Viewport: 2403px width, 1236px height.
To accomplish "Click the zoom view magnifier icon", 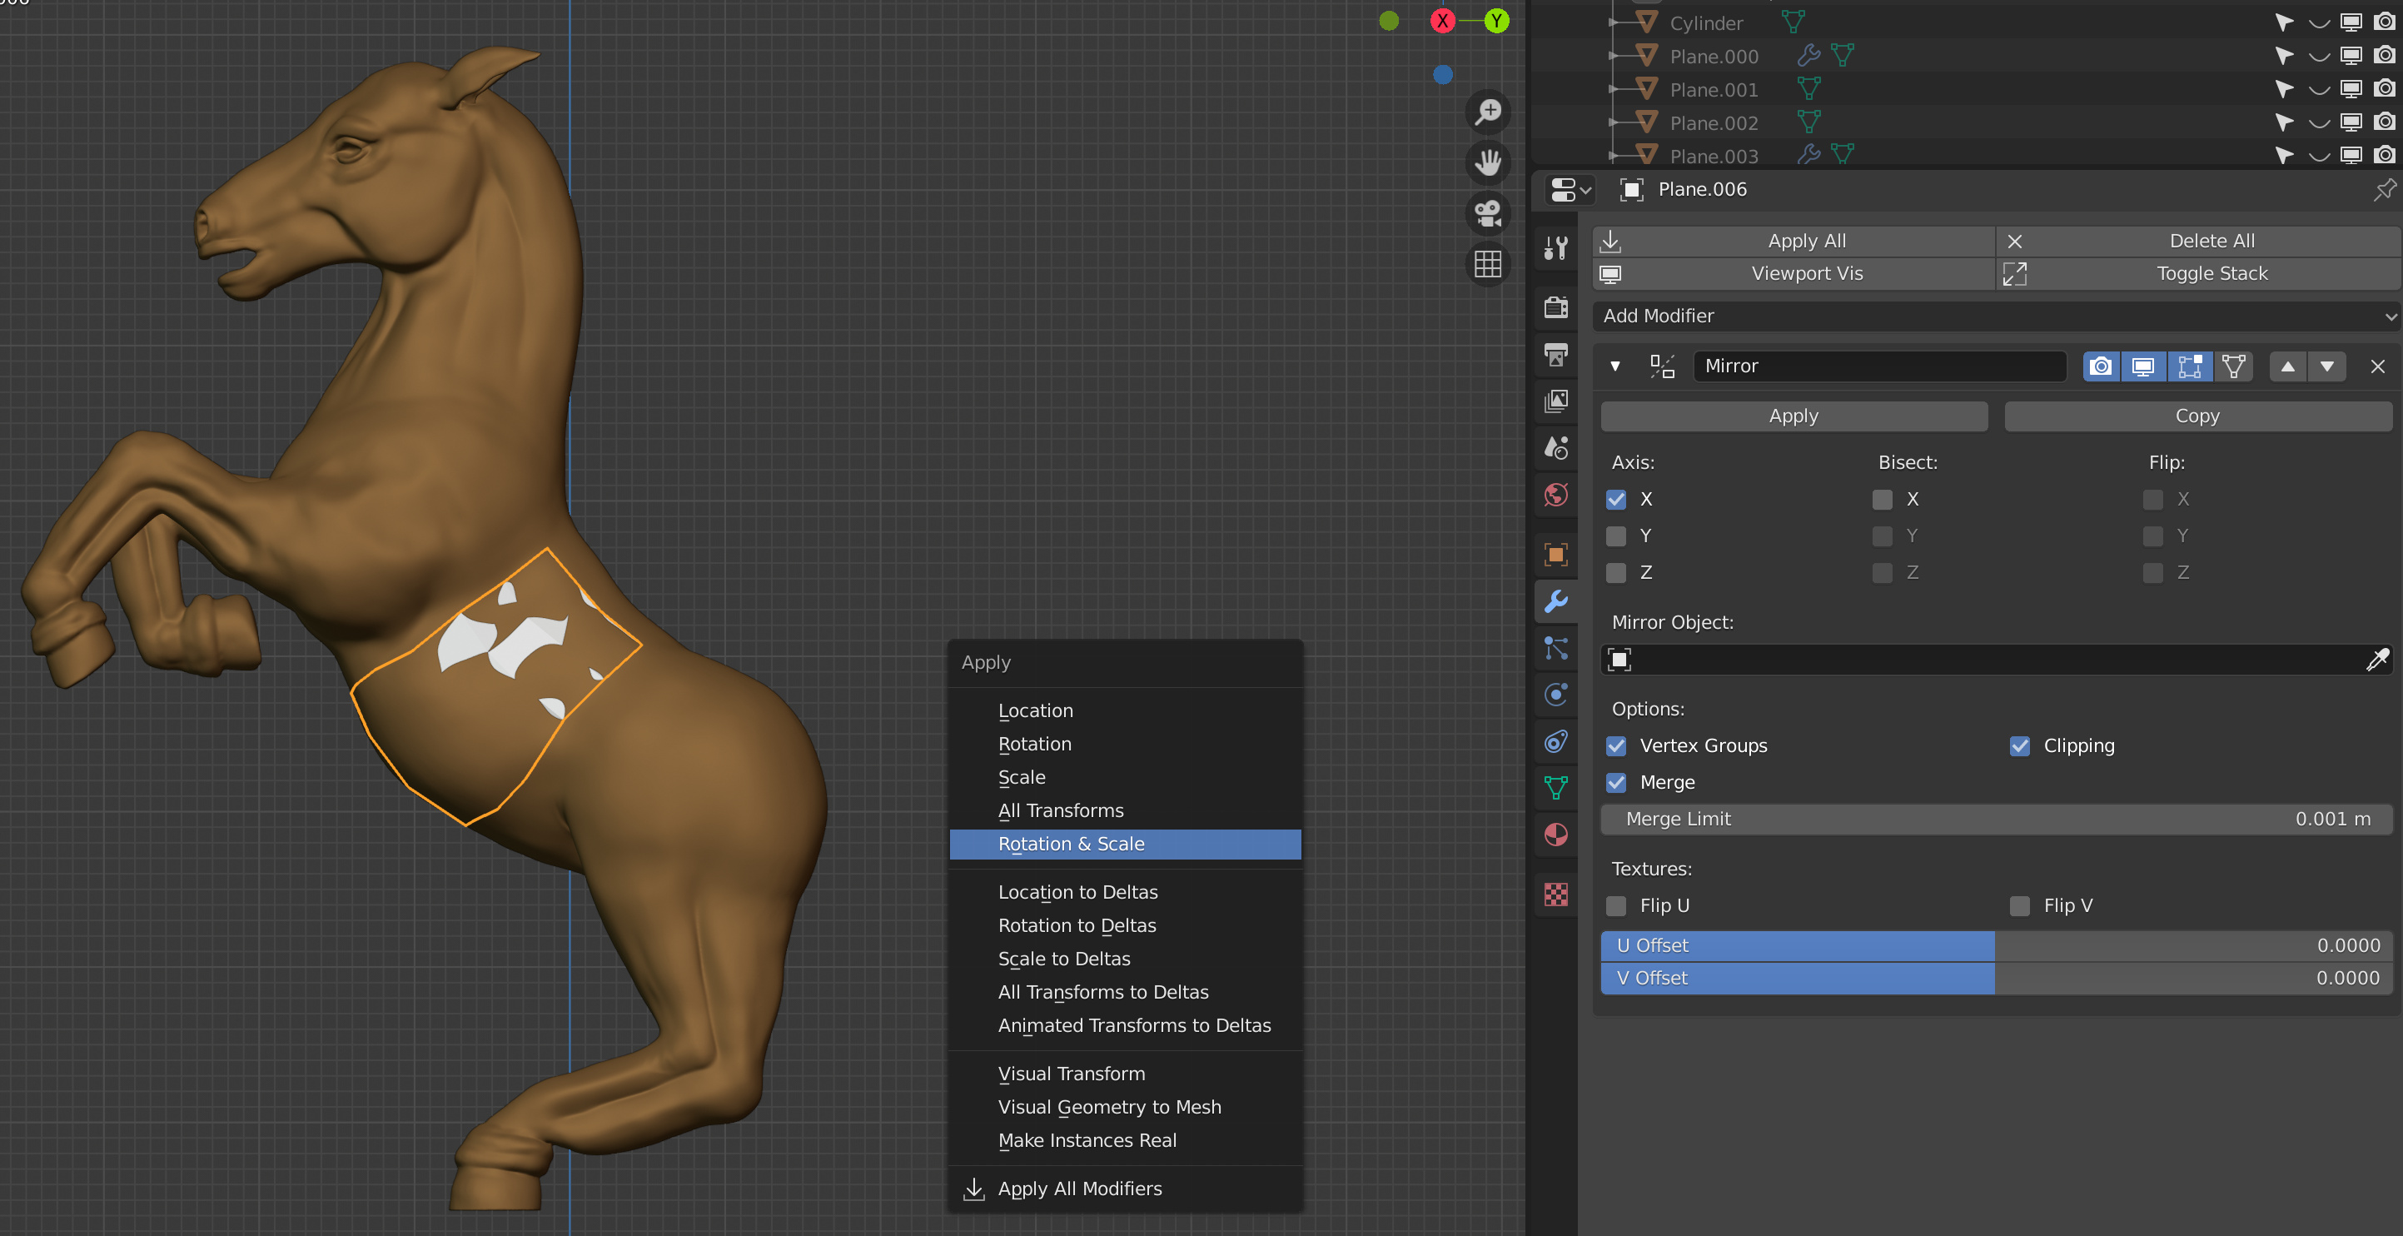I will pos(1488,112).
